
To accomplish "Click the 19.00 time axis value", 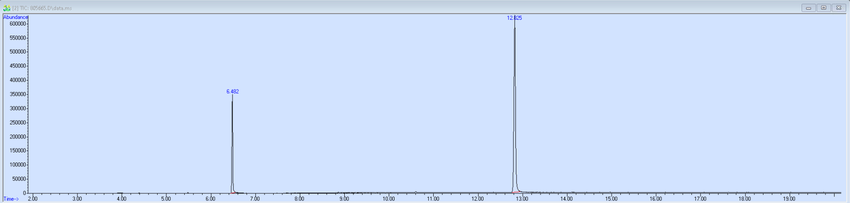I will [x=789, y=199].
